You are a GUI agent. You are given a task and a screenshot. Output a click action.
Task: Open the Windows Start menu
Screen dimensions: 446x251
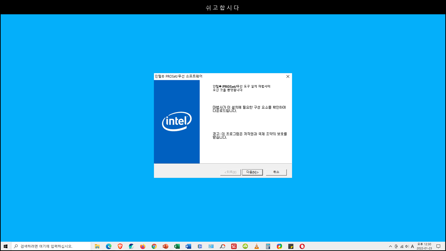[x=6, y=246]
